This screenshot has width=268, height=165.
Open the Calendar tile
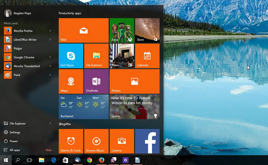pos(147,56)
